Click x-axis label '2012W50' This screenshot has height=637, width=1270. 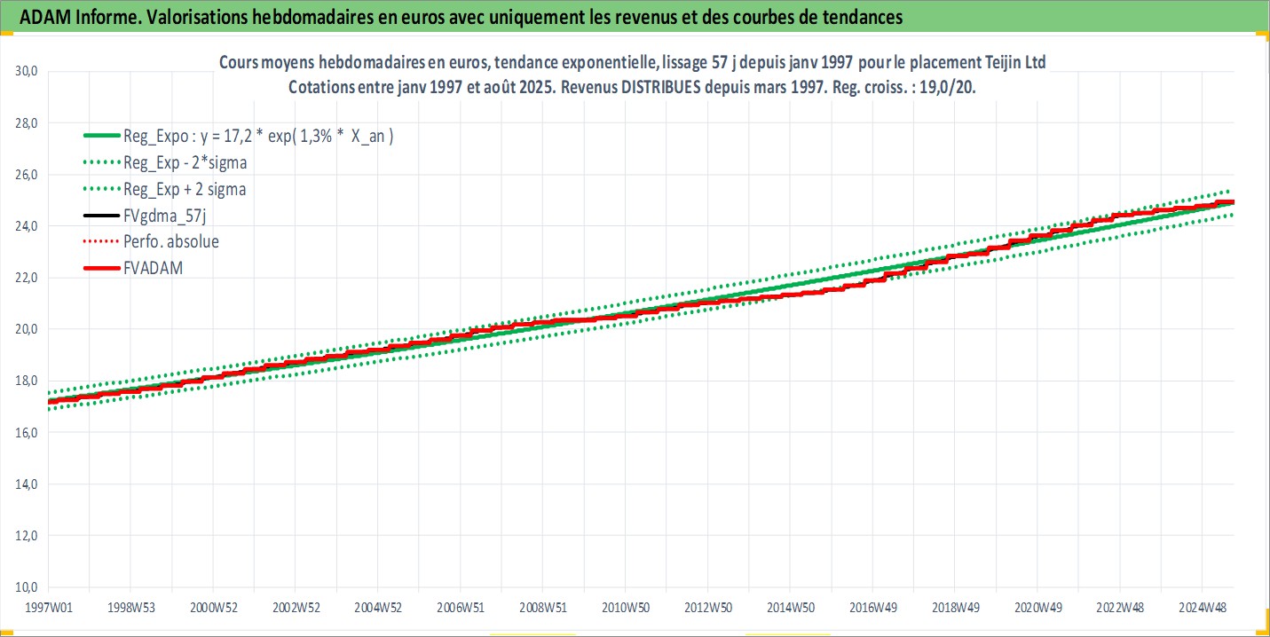(x=707, y=607)
